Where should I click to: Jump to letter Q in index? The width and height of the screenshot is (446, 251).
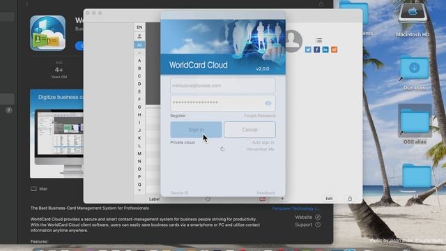click(x=139, y=184)
